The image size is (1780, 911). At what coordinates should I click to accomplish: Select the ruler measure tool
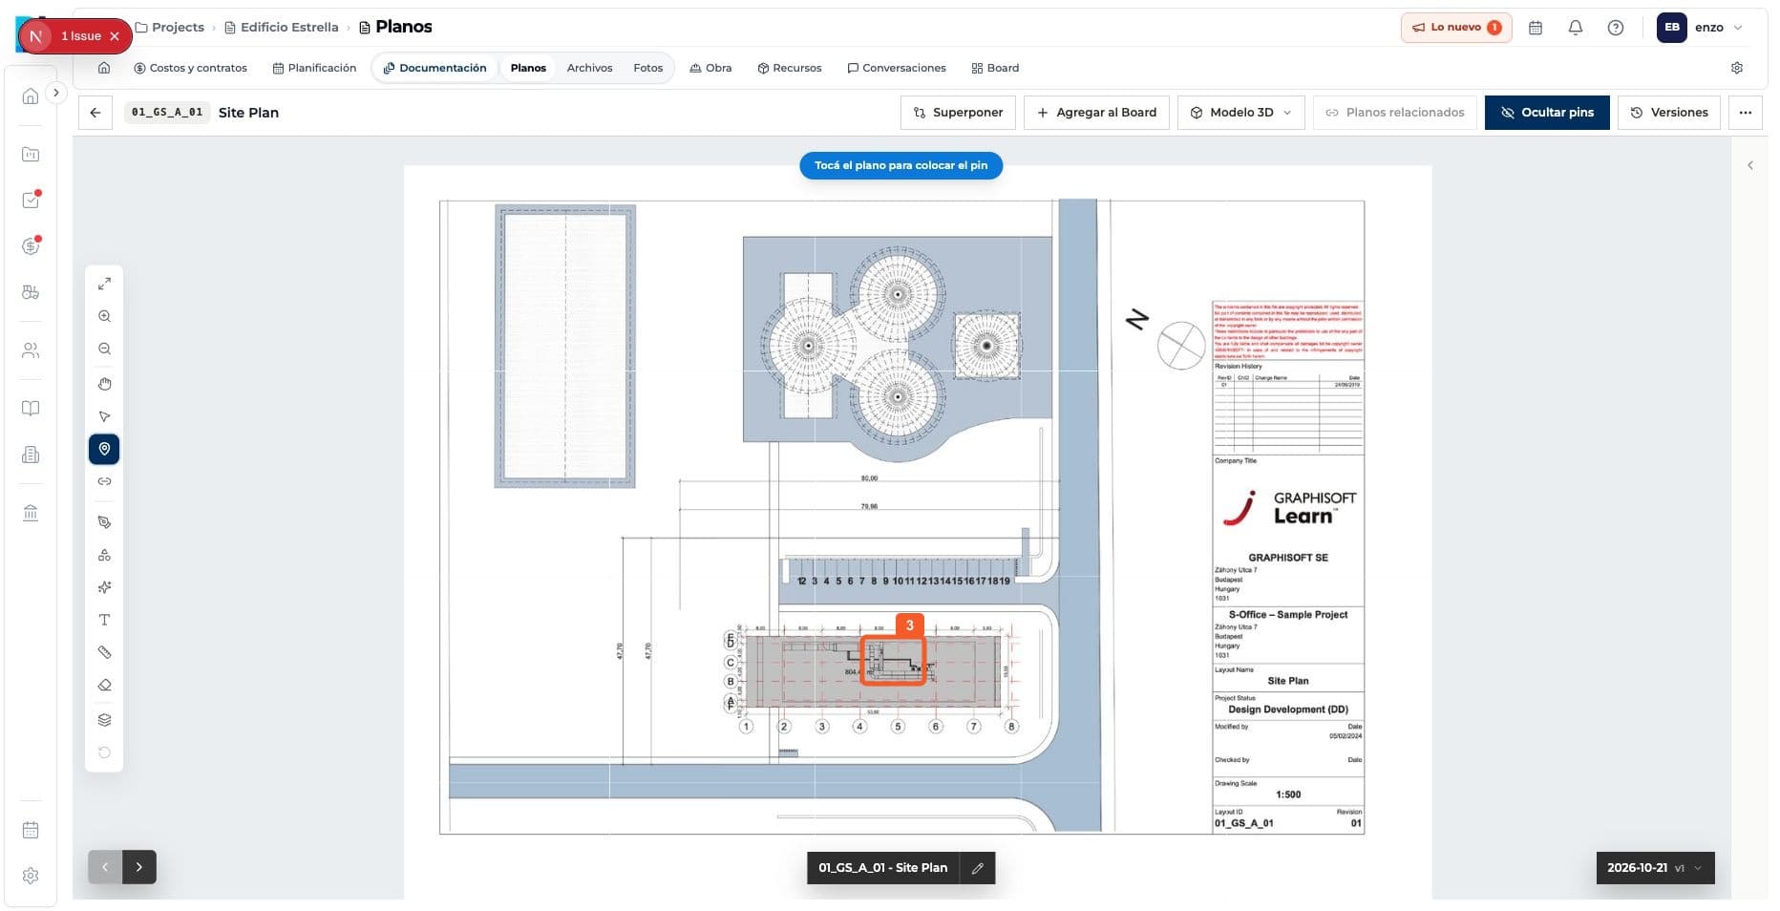[104, 652]
